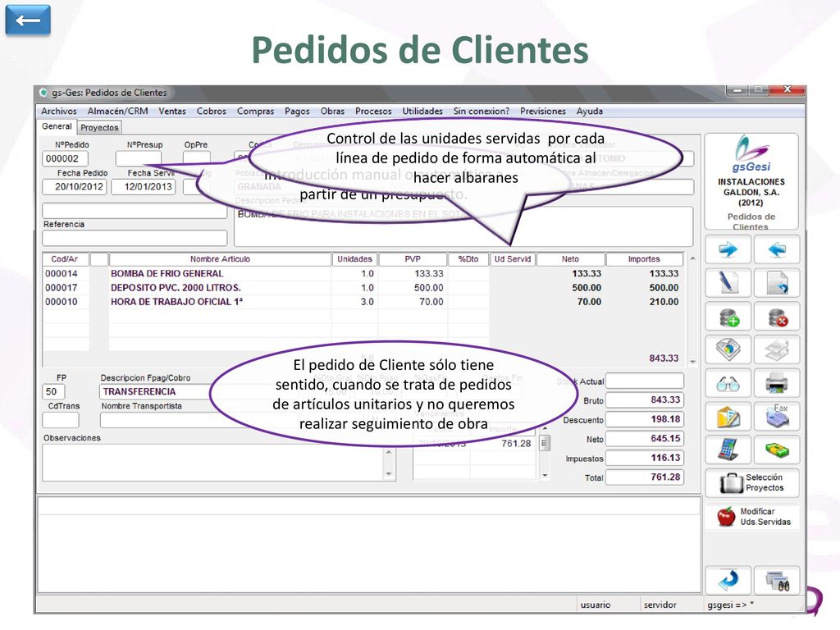Open the calculator icon
Screen dimensions: 840x630
(728, 450)
